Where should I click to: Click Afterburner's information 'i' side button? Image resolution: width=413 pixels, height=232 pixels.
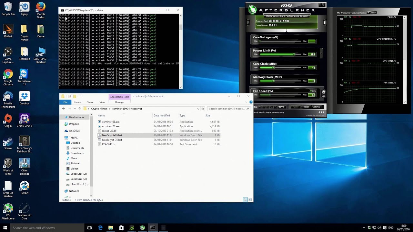tap(325, 22)
